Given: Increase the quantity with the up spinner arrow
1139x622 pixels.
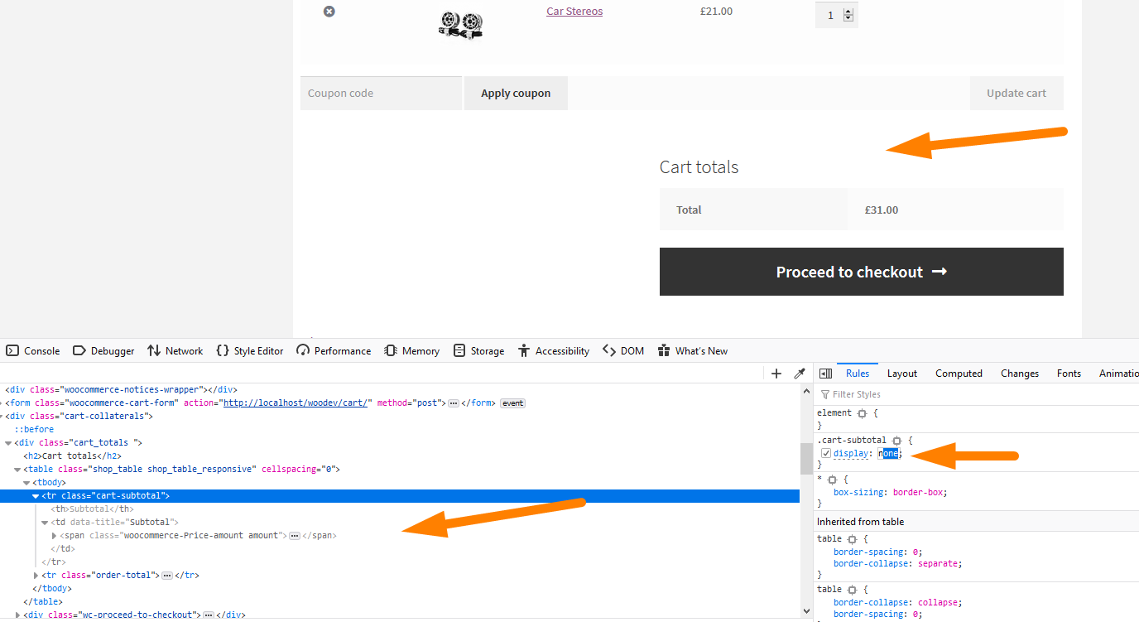Looking at the screenshot, I should tap(848, 12).
